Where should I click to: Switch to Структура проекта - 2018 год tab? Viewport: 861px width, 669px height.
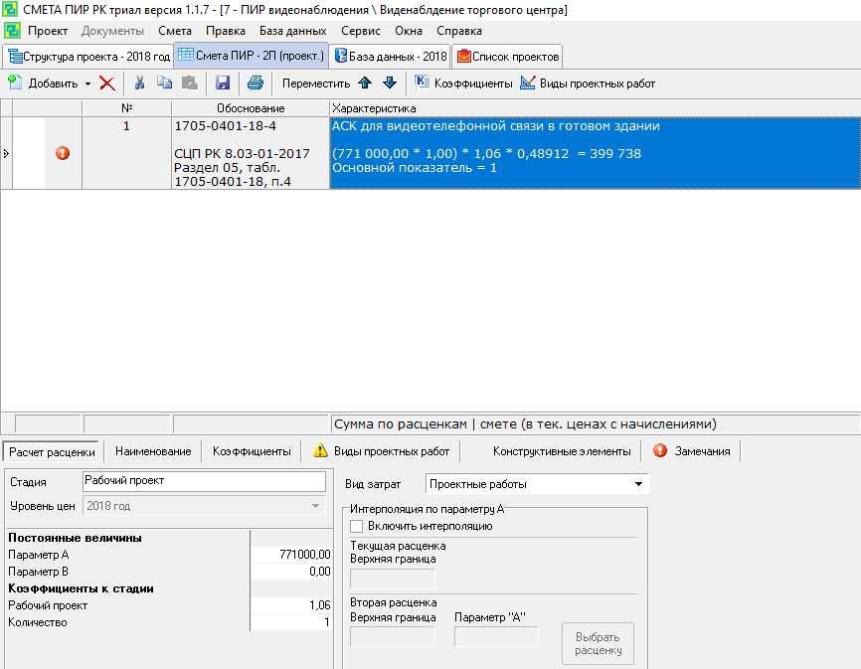(x=88, y=57)
